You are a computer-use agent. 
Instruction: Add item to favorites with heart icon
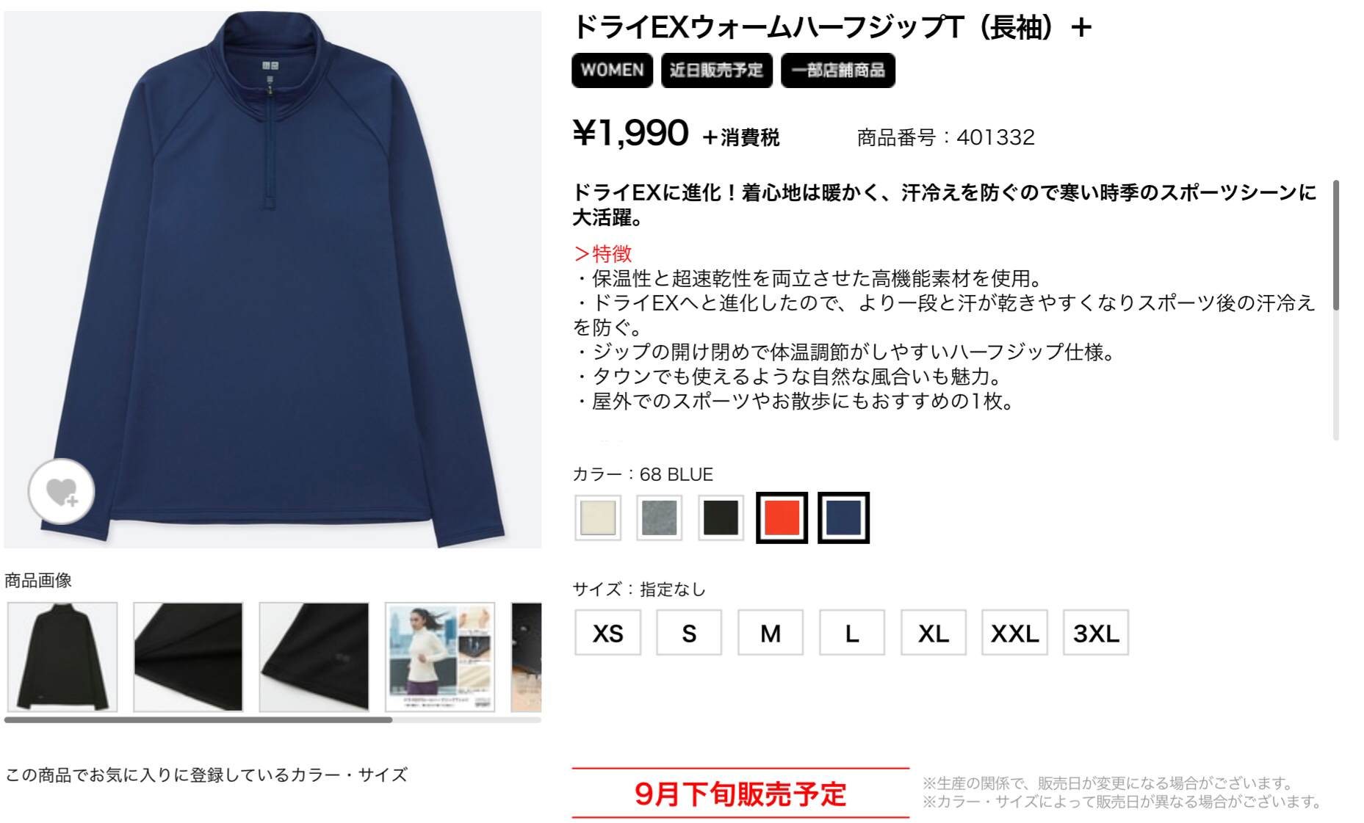(62, 491)
